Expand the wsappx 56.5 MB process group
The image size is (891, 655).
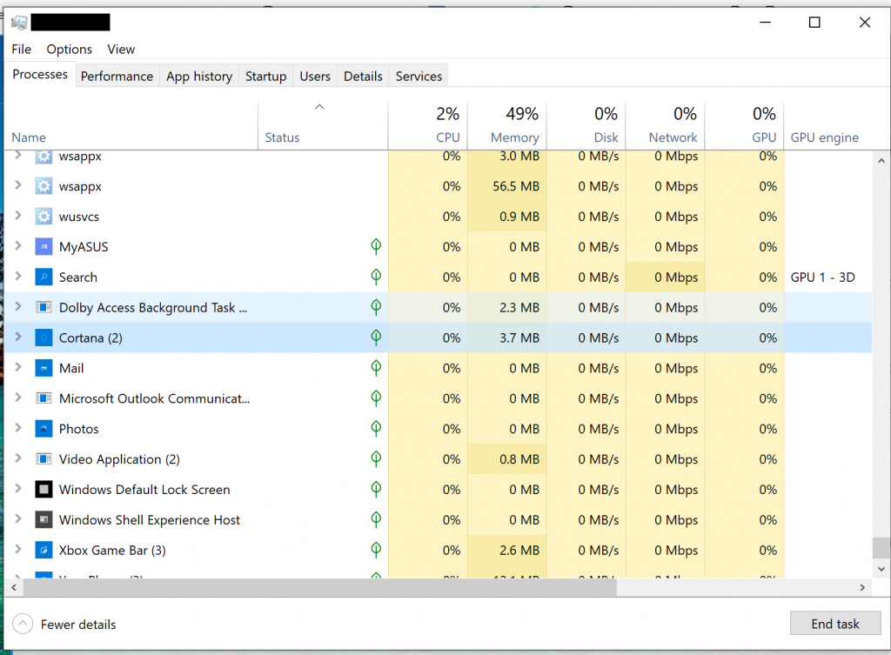(18, 185)
